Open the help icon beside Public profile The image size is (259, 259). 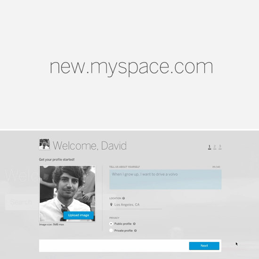point(134,224)
